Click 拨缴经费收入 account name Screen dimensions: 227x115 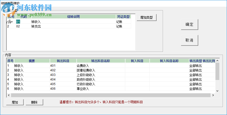click(86, 71)
